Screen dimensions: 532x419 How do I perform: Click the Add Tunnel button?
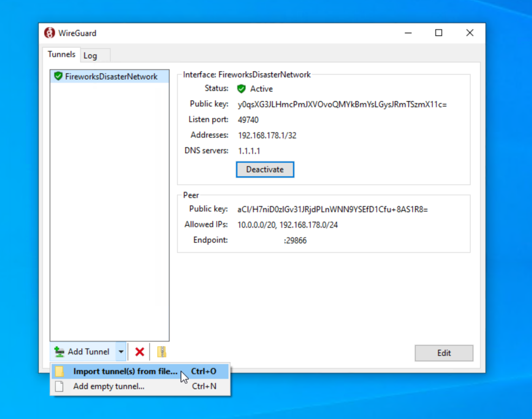pyautogui.click(x=82, y=352)
